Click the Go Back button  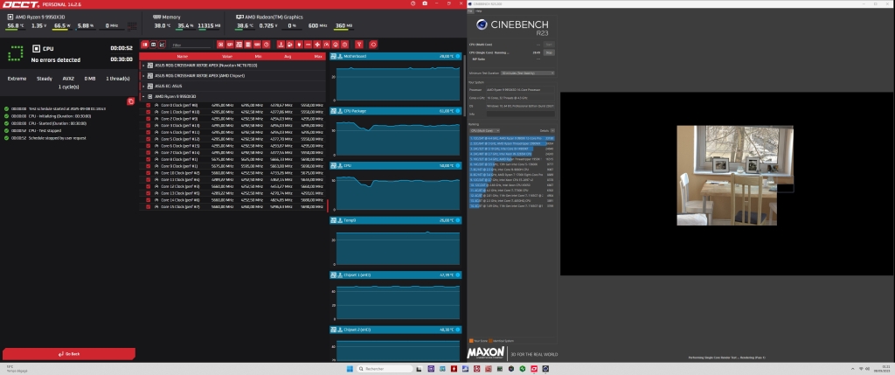coord(67,353)
